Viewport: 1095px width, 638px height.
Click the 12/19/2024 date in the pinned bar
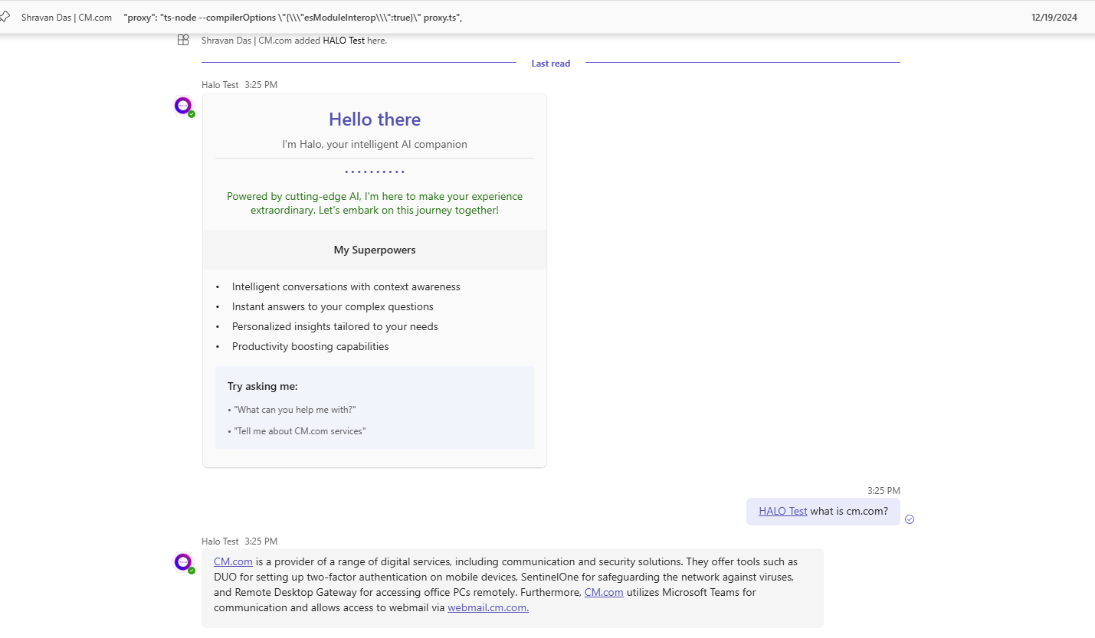pyautogui.click(x=1054, y=18)
